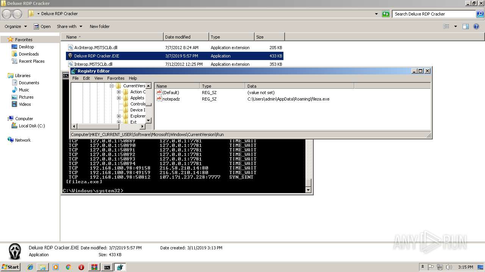Open Recent Places in Favorites
485x272 pixels.
coord(31,61)
